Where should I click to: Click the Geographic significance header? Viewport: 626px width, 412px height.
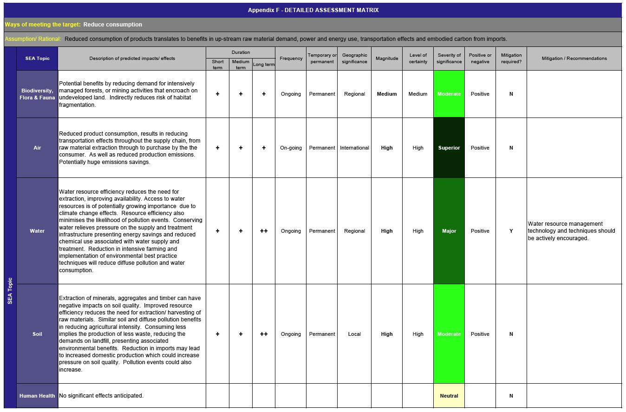(354, 59)
